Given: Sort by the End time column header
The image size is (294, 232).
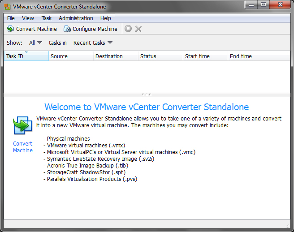Looking at the screenshot, I should click(x=259, y=56).
